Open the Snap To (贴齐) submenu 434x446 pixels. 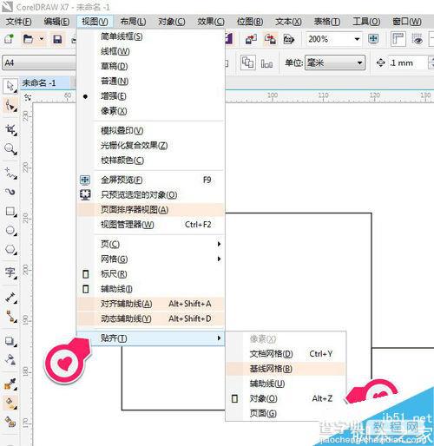[x=150, y=338]
